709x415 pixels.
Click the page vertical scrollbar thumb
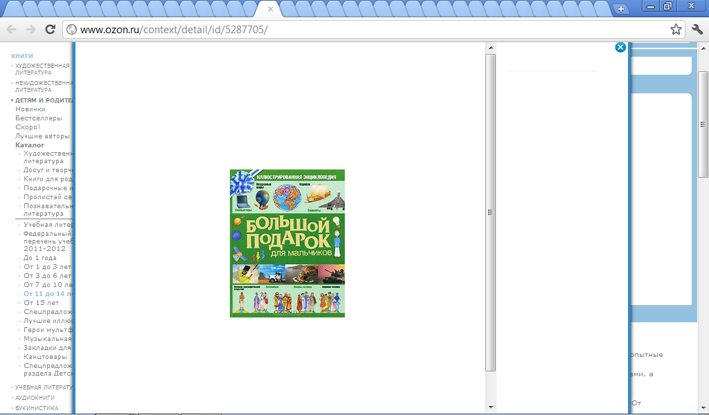[x=703, y=124]
